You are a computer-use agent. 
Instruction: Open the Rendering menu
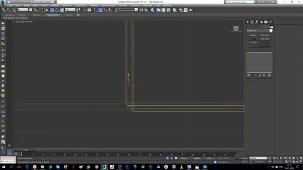click(x=94, y=6)
